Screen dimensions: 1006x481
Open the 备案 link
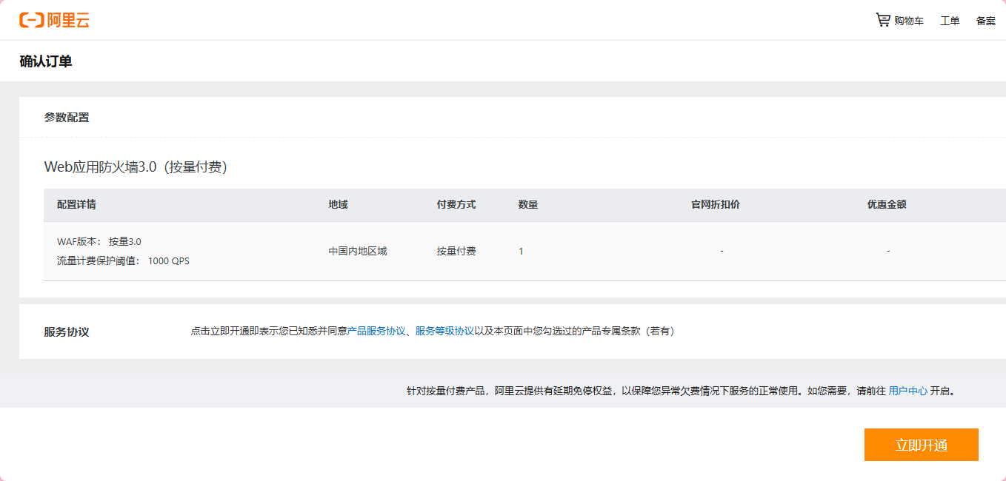point(986,21)
